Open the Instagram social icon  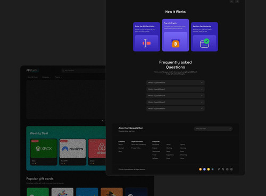click(227, 169)
